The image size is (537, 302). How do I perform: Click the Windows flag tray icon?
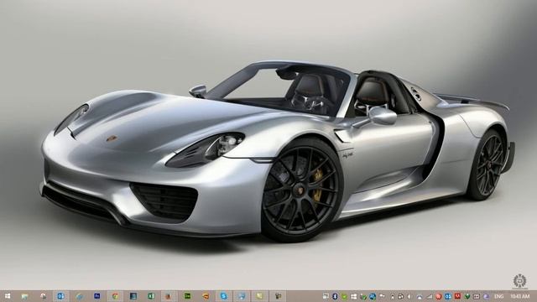tap(354, 296)
